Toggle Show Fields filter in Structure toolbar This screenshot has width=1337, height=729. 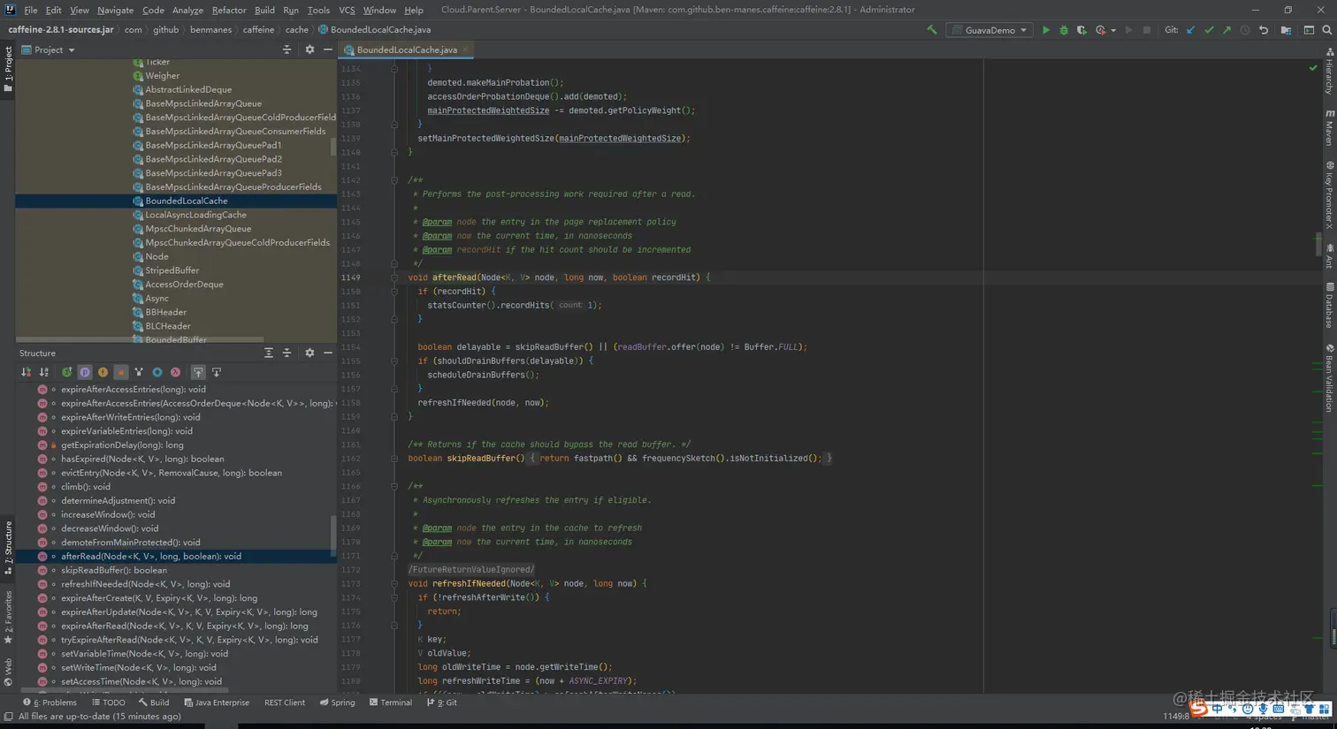[103, 372]
